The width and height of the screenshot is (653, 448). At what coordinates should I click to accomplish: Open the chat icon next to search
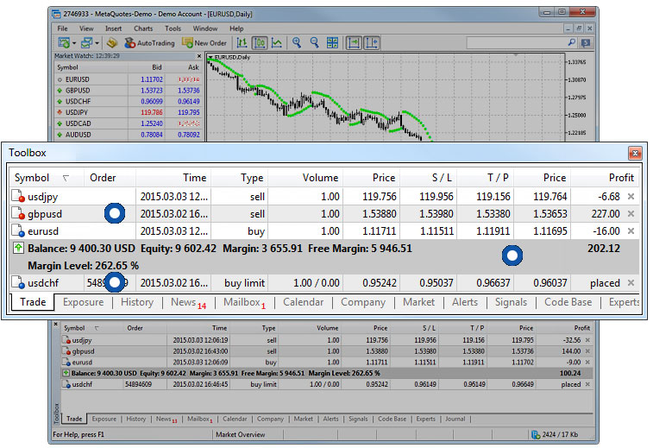(x=586, y=42)
